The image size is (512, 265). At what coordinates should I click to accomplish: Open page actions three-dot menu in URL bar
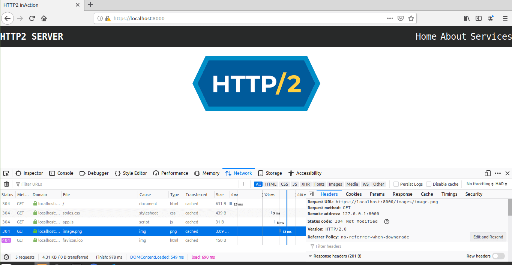point(390,18)
